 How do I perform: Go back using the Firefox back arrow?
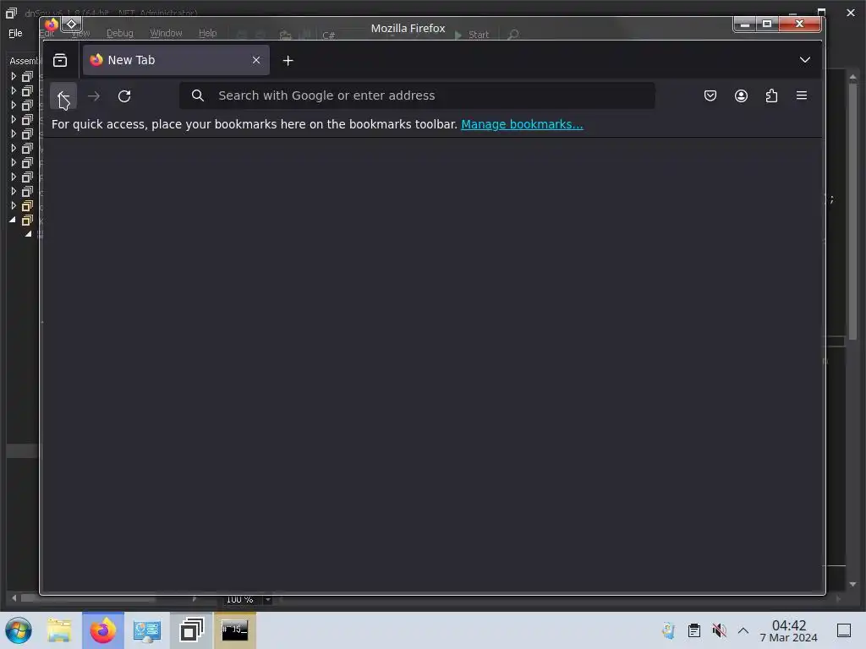pyautogui.click(x=63, y=96)
